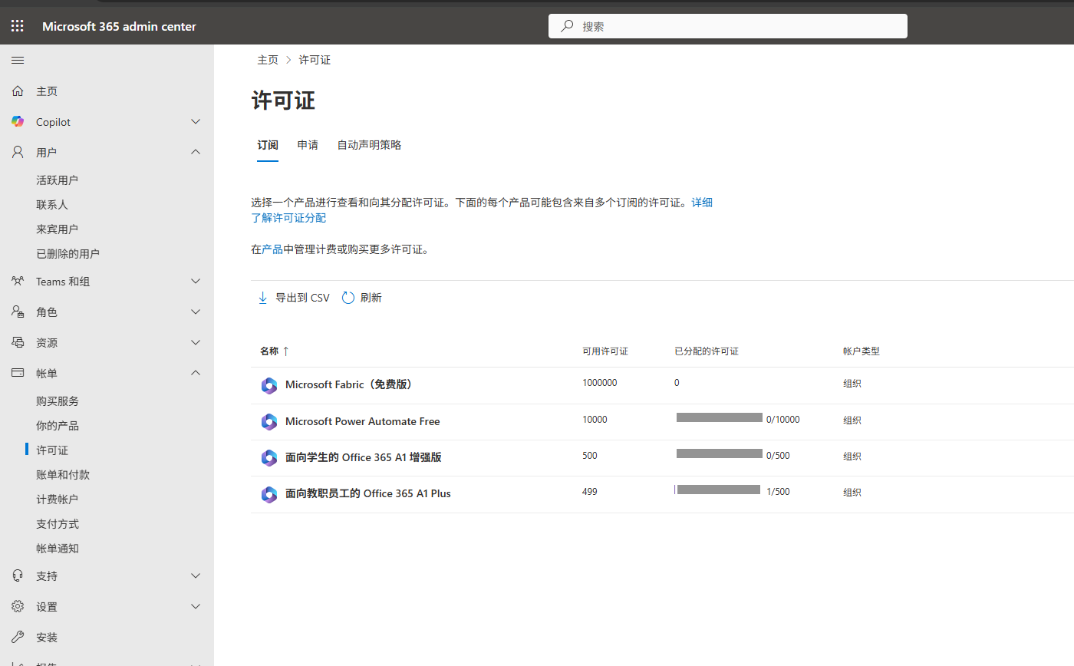Image resolution: width=1074 pixels, height=666 pixels.
Task: Click the 面向学生的 Office 365 A1 icon
Action: click(268, 458)
